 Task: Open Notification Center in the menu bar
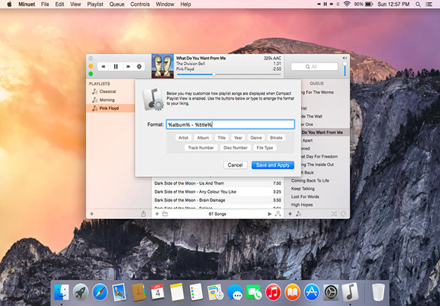click(429, 4)
